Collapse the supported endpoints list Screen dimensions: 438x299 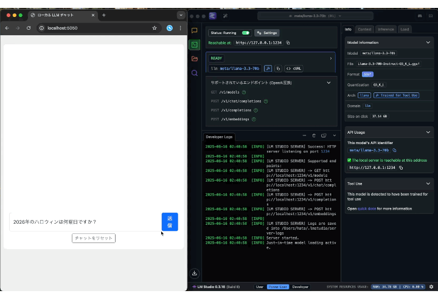pyautogui.click(x=328, y=83)
